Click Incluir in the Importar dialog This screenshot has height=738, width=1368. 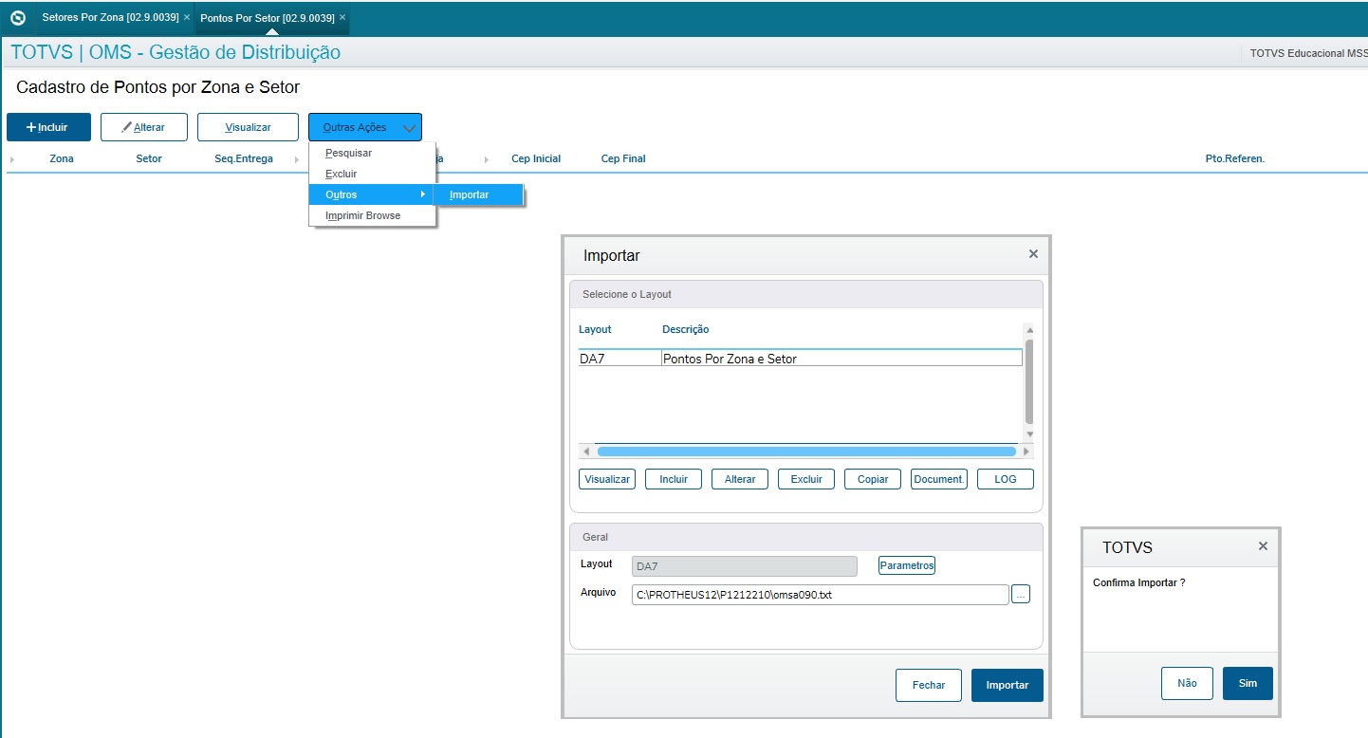click(x=674, y=479)
